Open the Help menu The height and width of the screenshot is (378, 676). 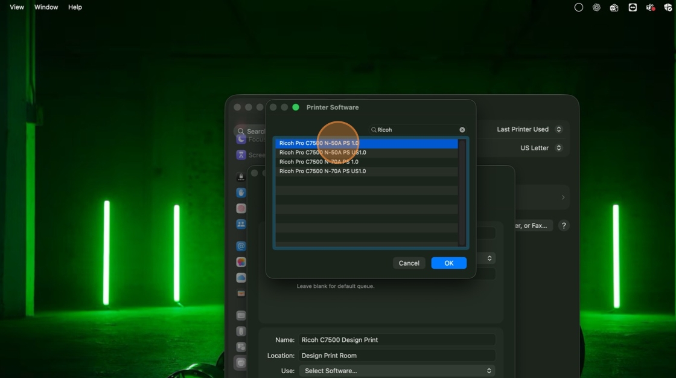(75, 7)
